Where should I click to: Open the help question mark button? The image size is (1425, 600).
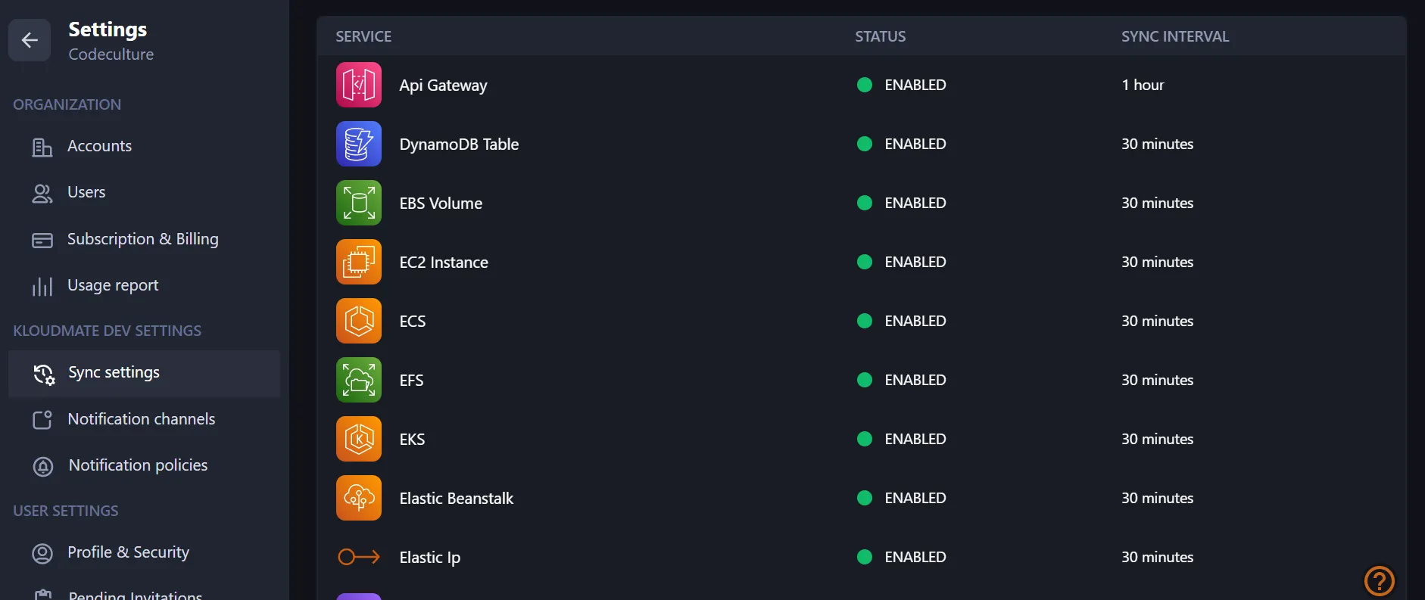click(x=1379, y=581)
